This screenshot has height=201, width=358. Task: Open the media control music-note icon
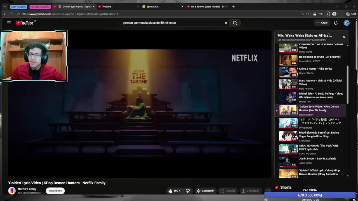point(314,14)
